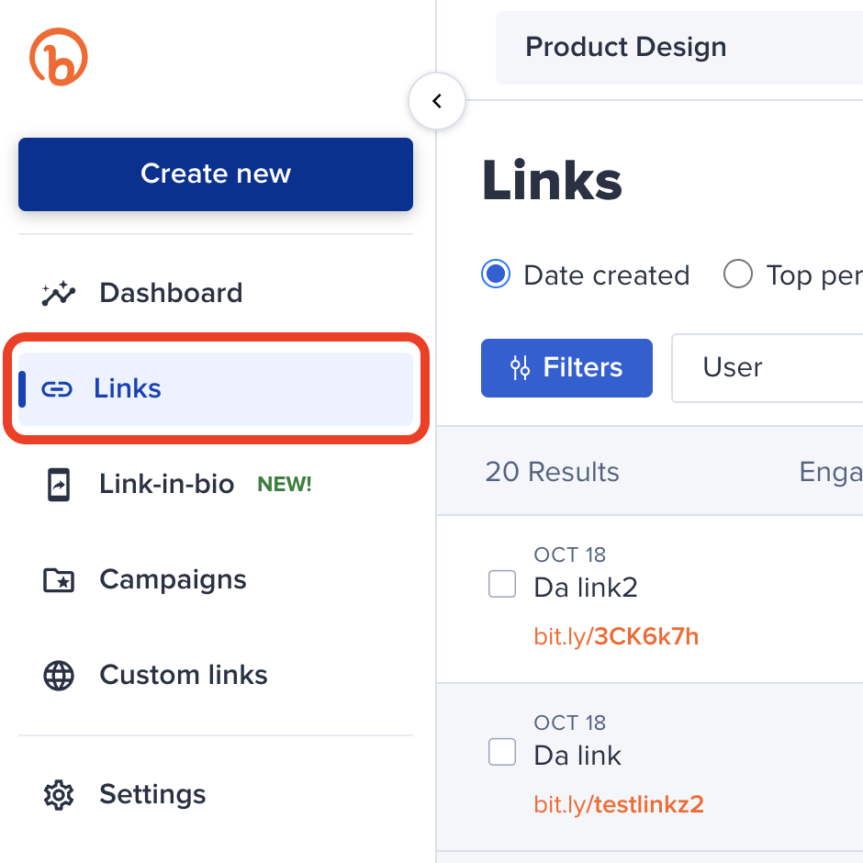Open the bit.ly/3CK6k7h short link
The height and width of the screenshot is (863, 863).
616,636
